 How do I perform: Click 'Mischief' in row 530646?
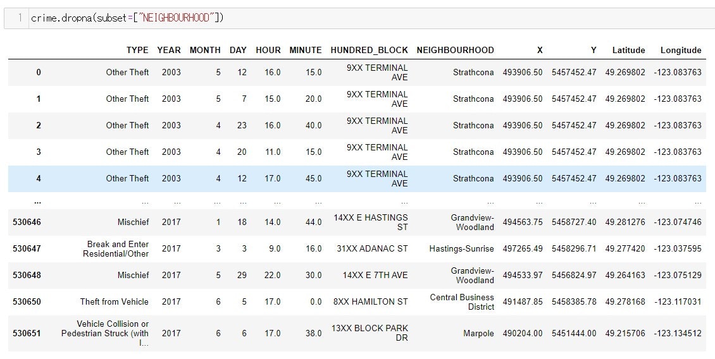click(x=133, y=222)
